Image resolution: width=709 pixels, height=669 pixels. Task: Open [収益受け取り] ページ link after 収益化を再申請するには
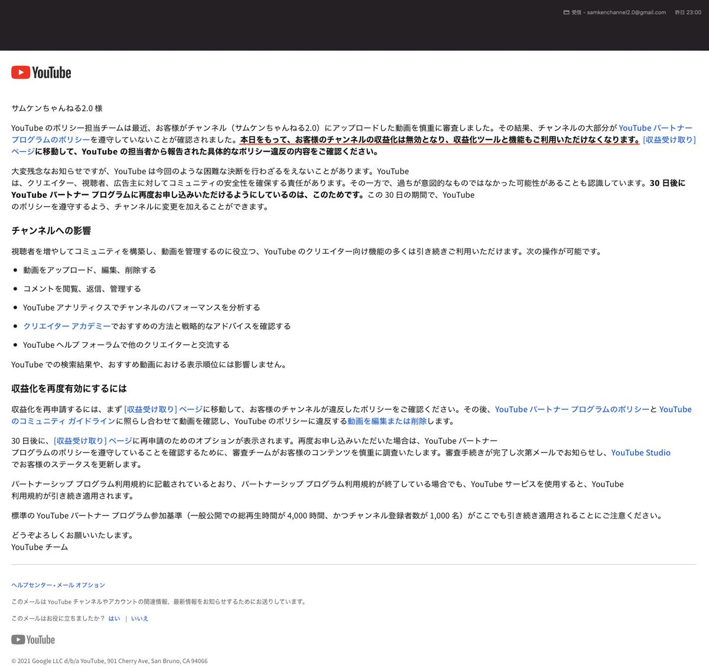163,409
